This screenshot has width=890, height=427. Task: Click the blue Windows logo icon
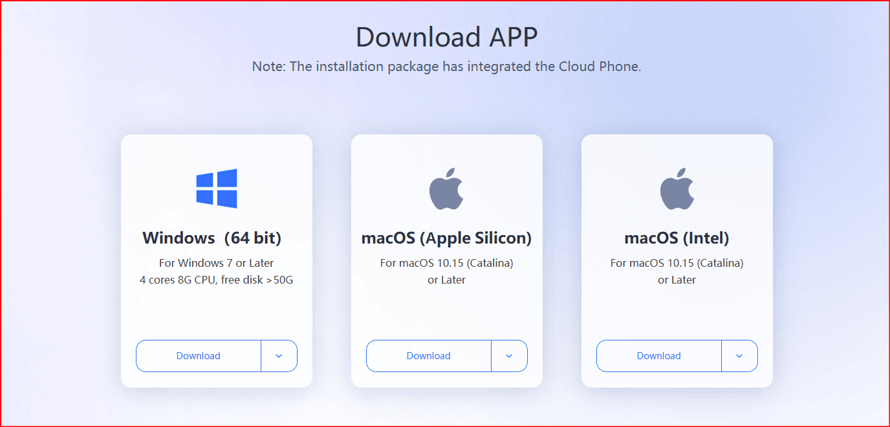(217, 189)
